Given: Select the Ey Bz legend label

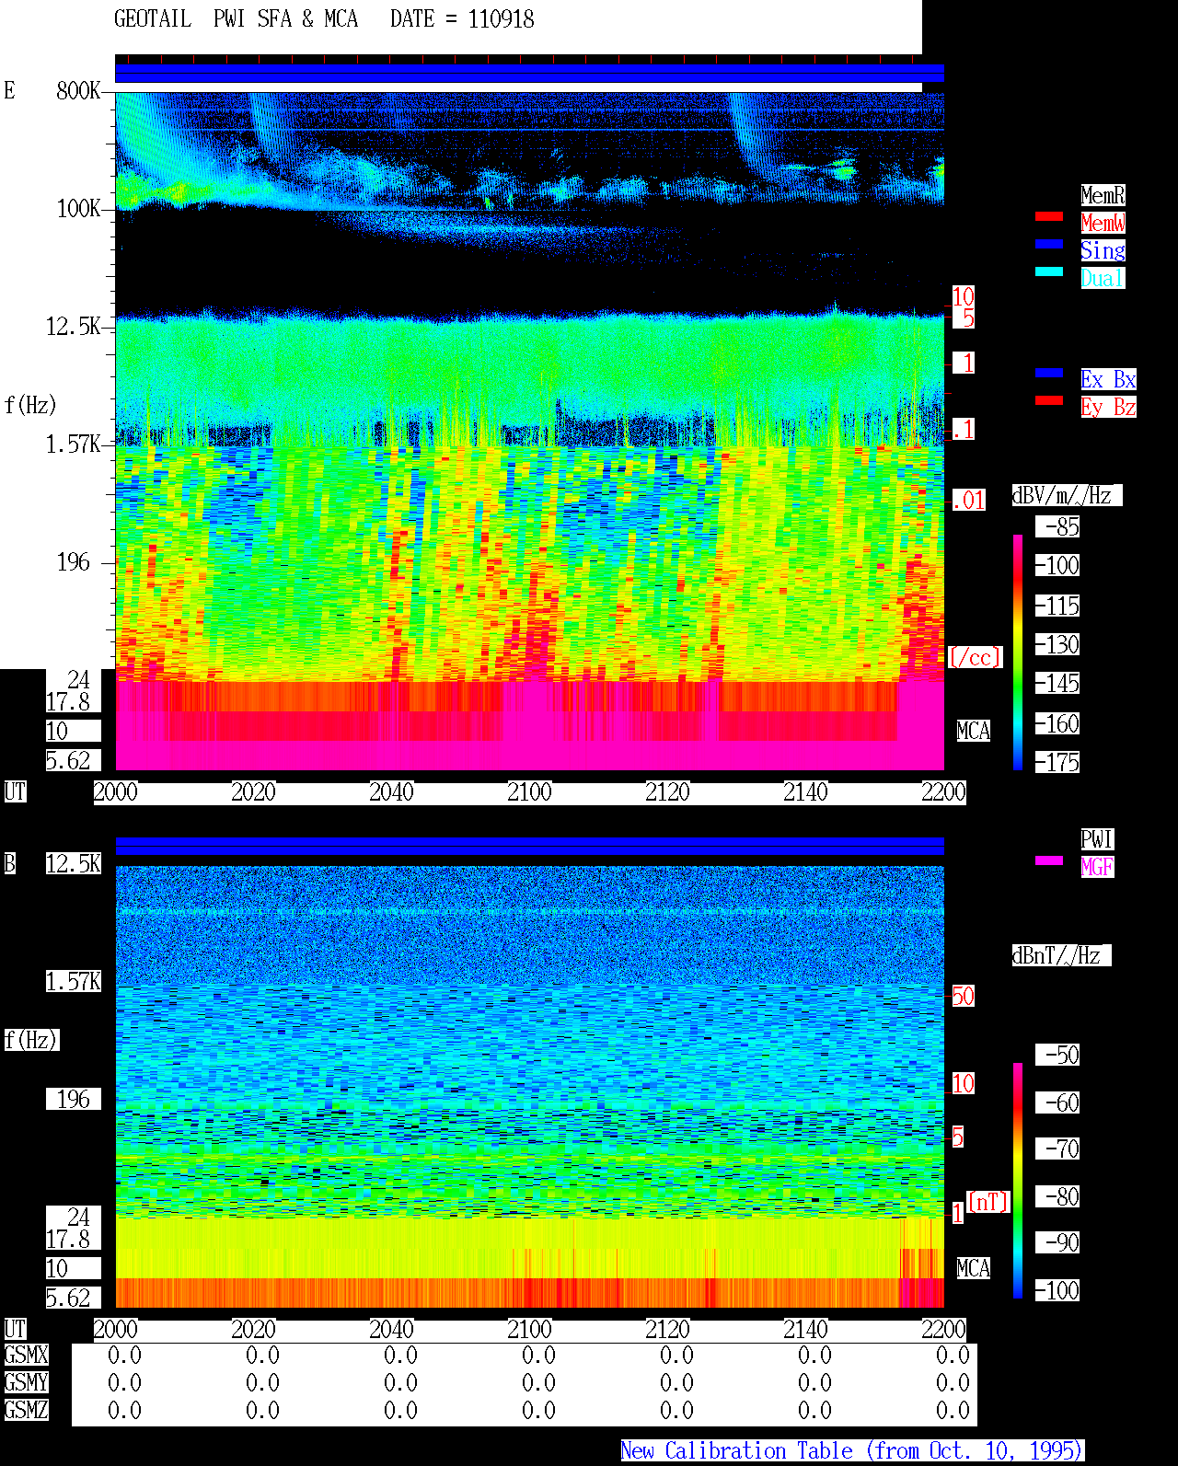Looking at the screenshot, I should coord(1108,407).
